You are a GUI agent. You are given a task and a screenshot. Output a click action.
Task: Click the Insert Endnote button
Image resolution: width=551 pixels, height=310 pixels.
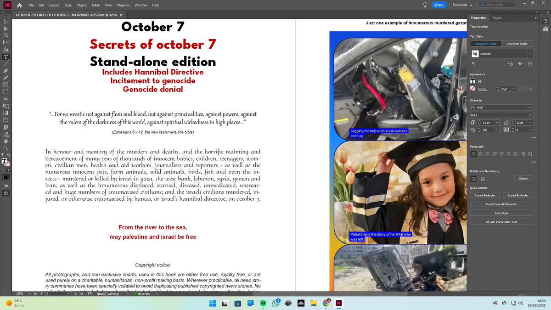(518, 195)
